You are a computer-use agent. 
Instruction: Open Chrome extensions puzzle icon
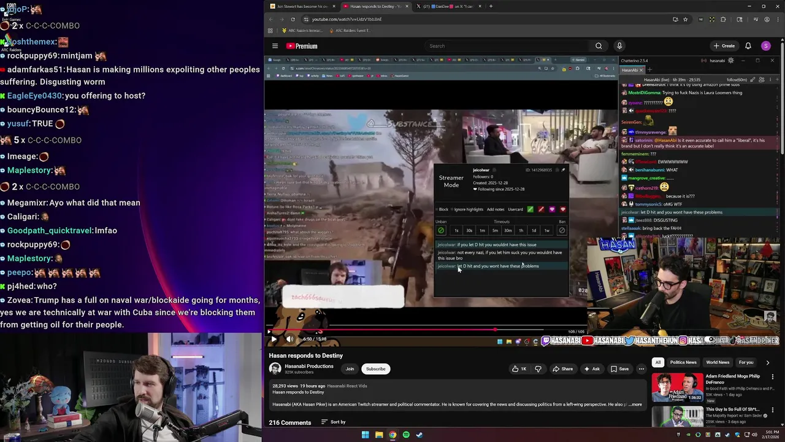coord(723,19)
